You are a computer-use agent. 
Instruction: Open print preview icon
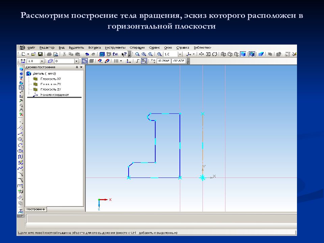(56, 54)
